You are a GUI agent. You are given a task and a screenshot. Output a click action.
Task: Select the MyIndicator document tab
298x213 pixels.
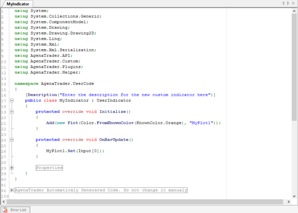click(18, 4)
